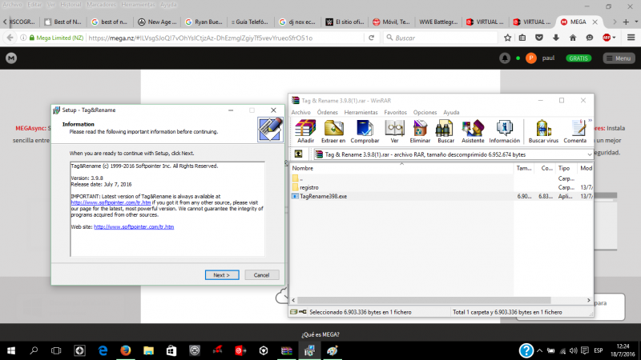Launch the Asistente wizard icon

(473, 131)
